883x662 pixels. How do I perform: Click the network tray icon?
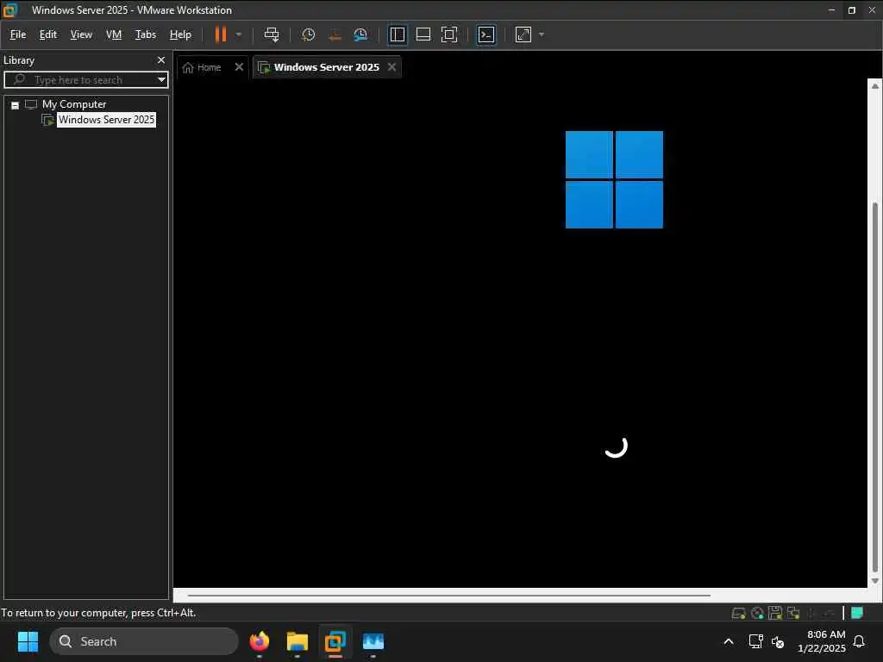click(755, 641)
